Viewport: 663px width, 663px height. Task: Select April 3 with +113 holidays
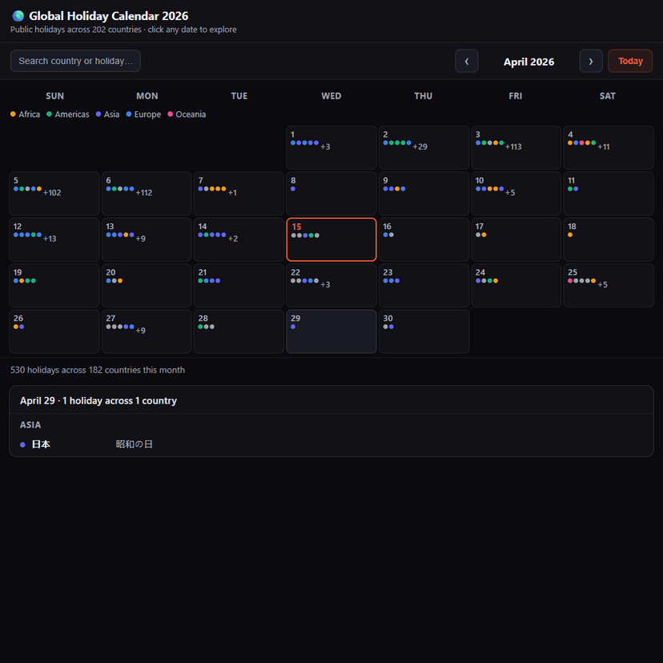pos(515,147)
